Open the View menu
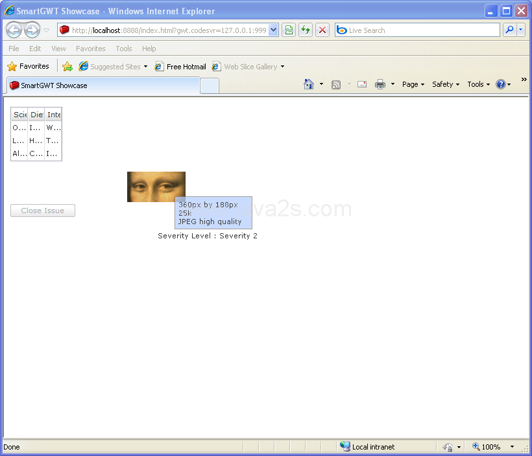 [58, 49]
